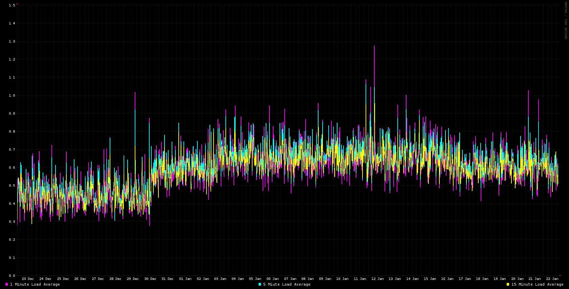
Task: Click the 1.5 y-axis value label
Action: (12, 5)
